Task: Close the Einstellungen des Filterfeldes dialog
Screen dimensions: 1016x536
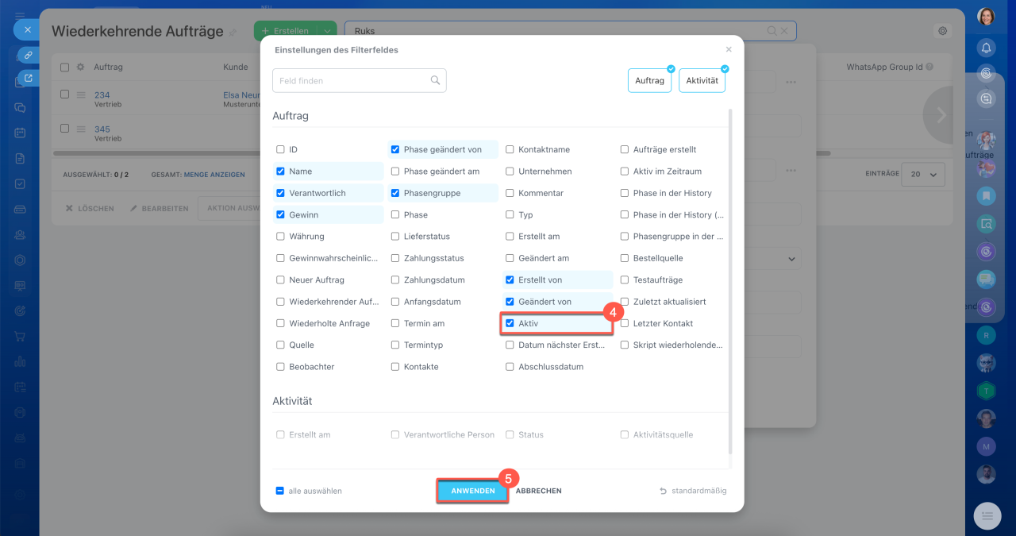Action: tap(729, 49)
